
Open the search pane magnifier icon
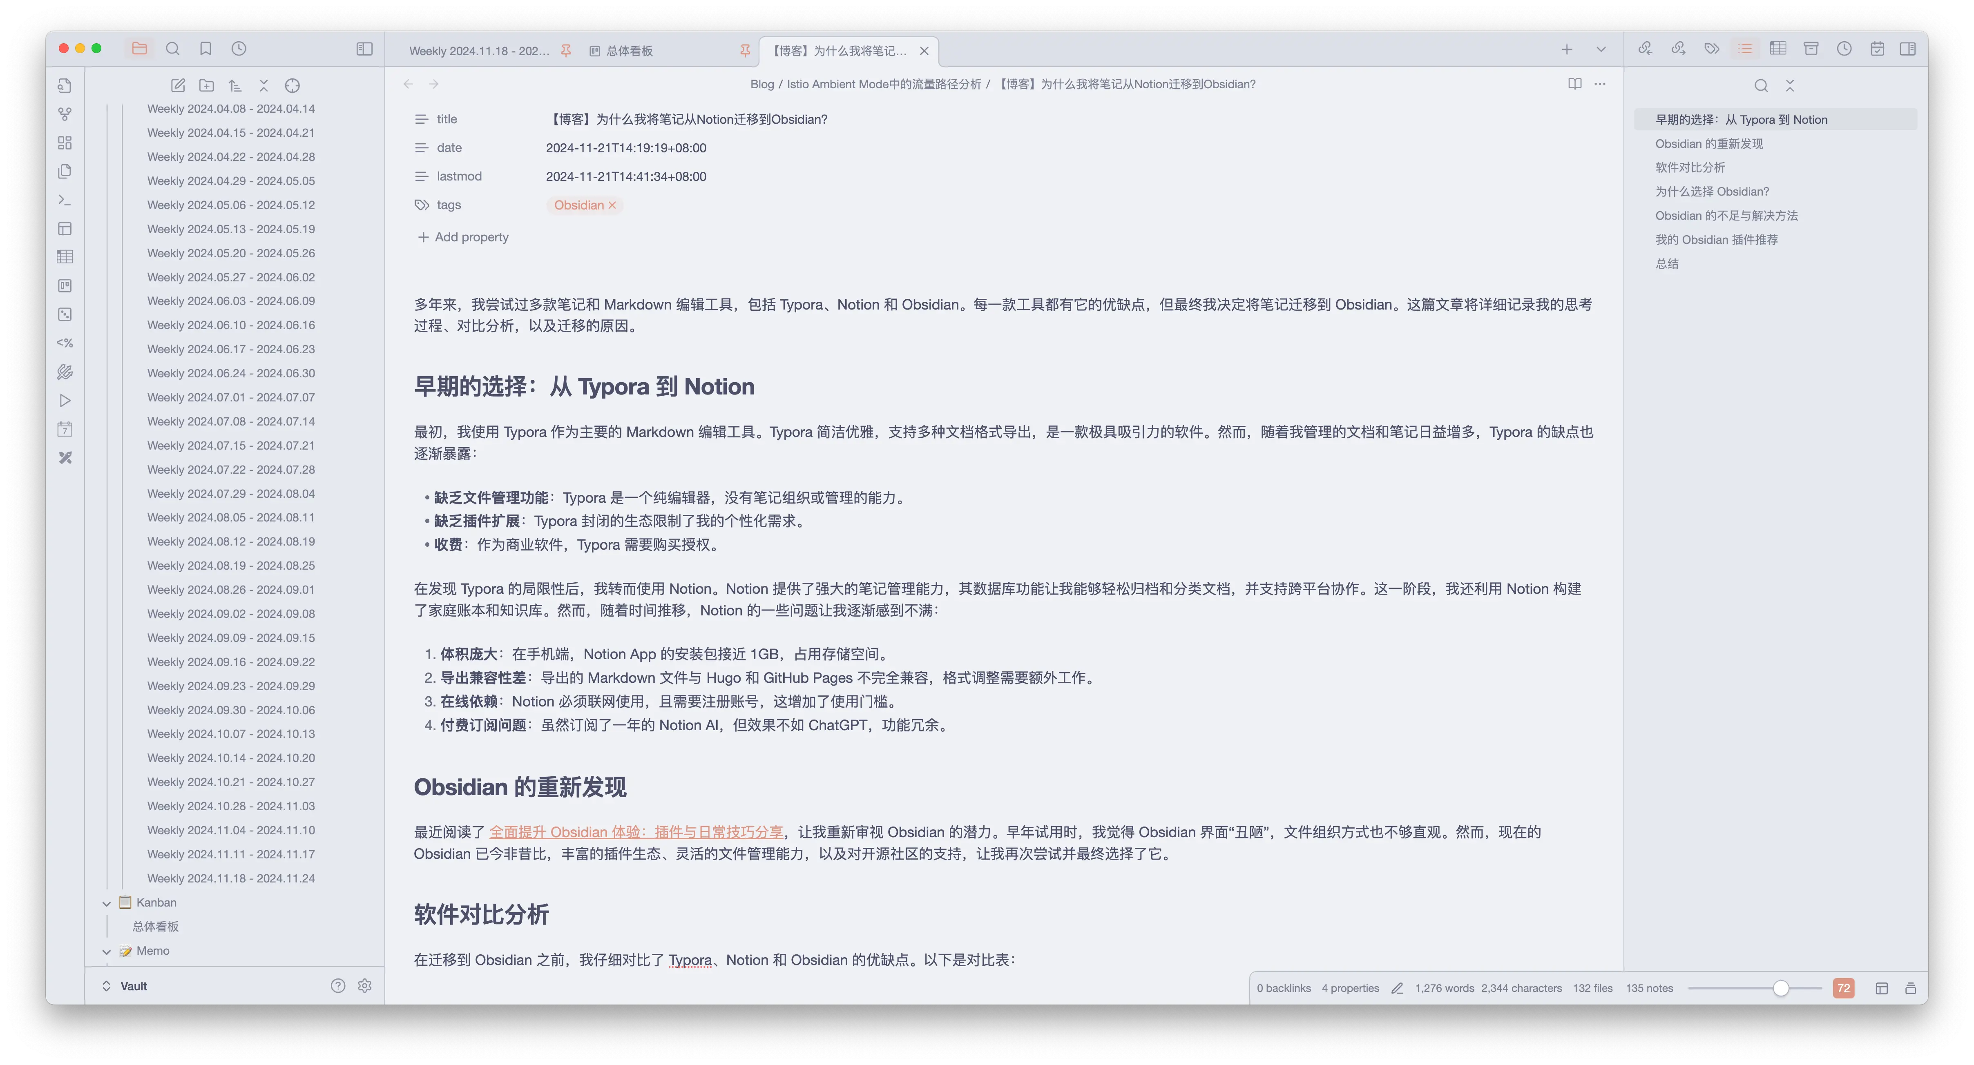(x=172, y=49)
